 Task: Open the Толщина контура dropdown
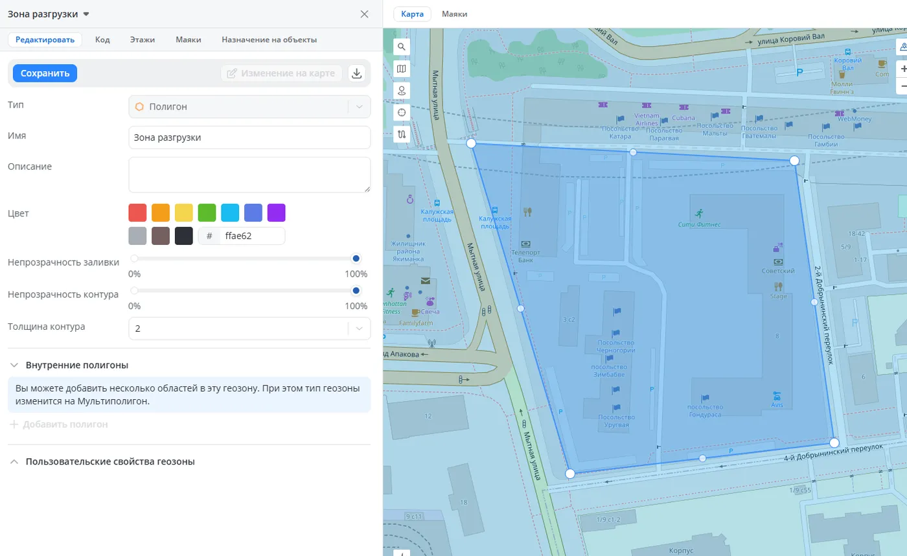pos(249,329)
